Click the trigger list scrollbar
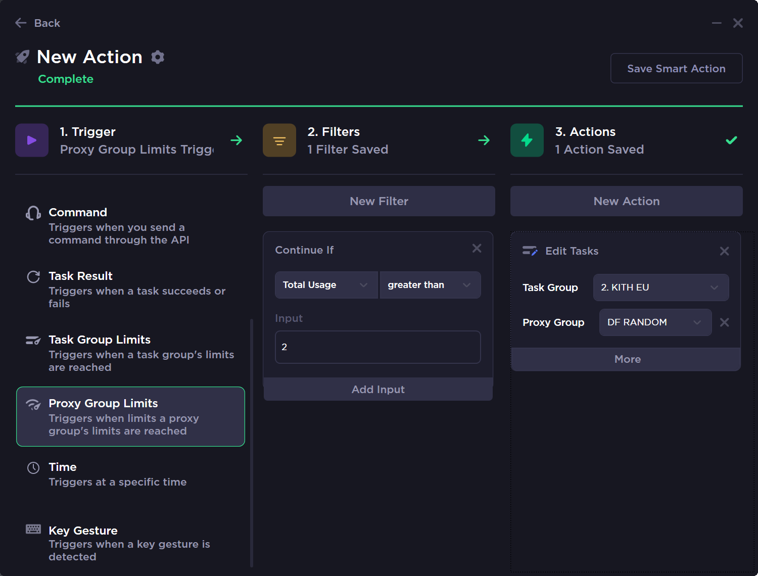 tap(252, 442)
